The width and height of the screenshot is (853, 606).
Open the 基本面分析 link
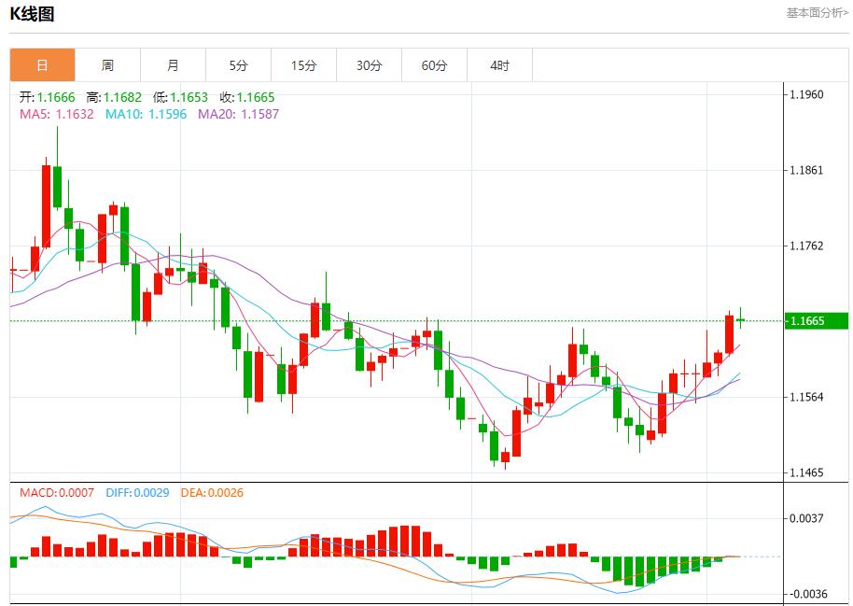[817, 13]
